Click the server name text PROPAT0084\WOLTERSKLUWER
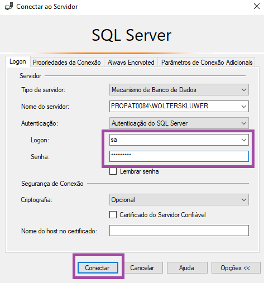Viewport: 264px width, 283px height. (160, 106)
